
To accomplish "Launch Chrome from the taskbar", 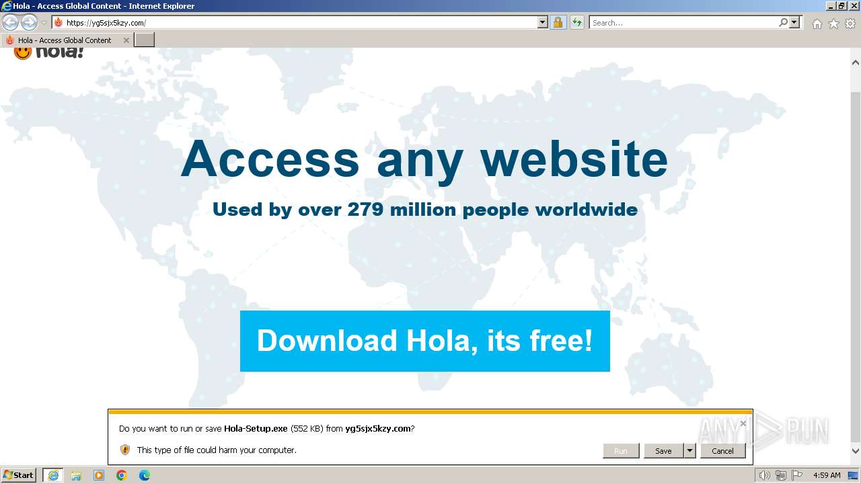I will click(122, 475).
